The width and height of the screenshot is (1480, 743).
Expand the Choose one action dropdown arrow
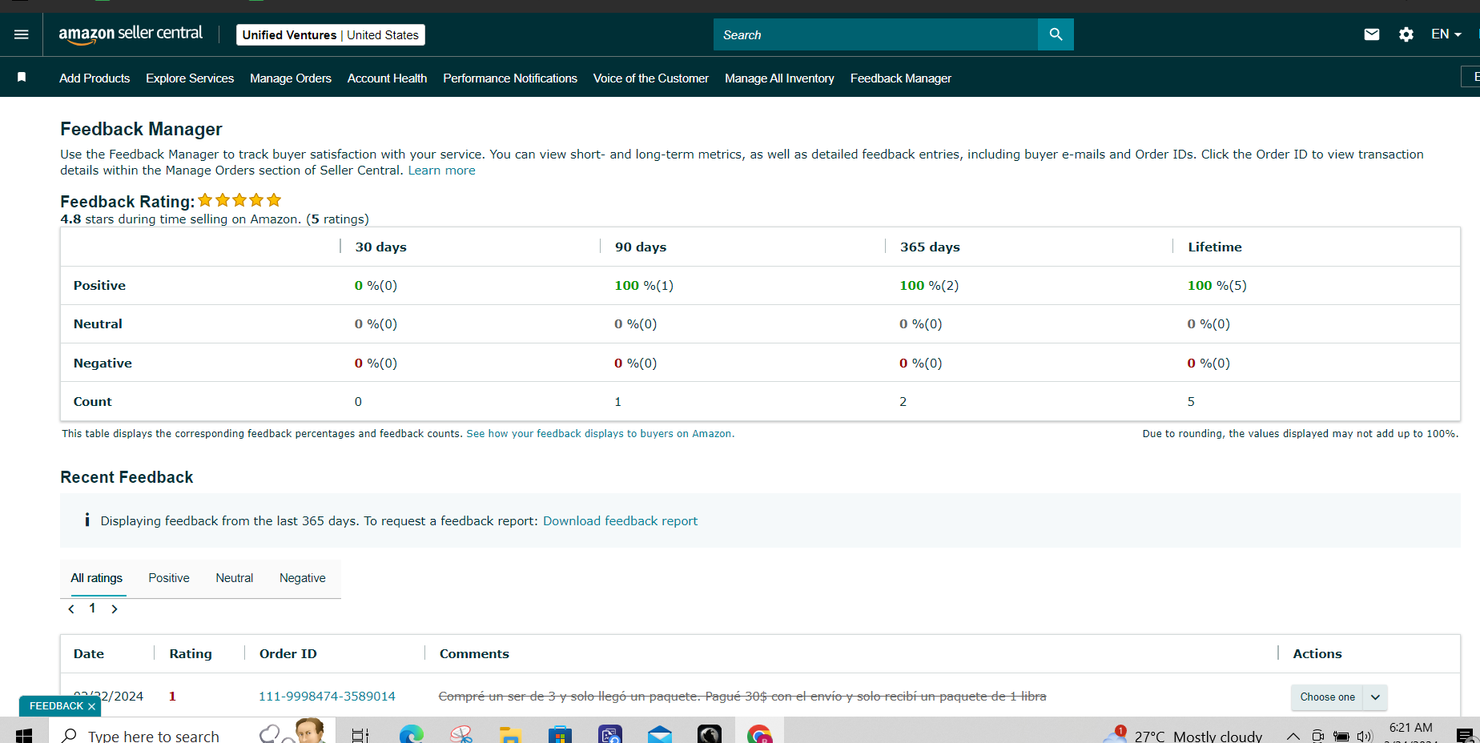1375,697
